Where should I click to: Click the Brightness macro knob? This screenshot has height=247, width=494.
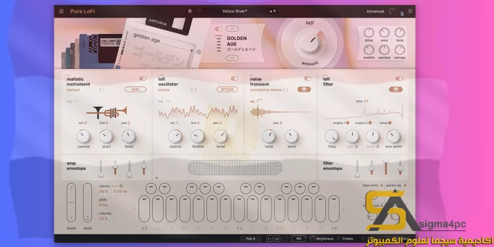(313, 239)
